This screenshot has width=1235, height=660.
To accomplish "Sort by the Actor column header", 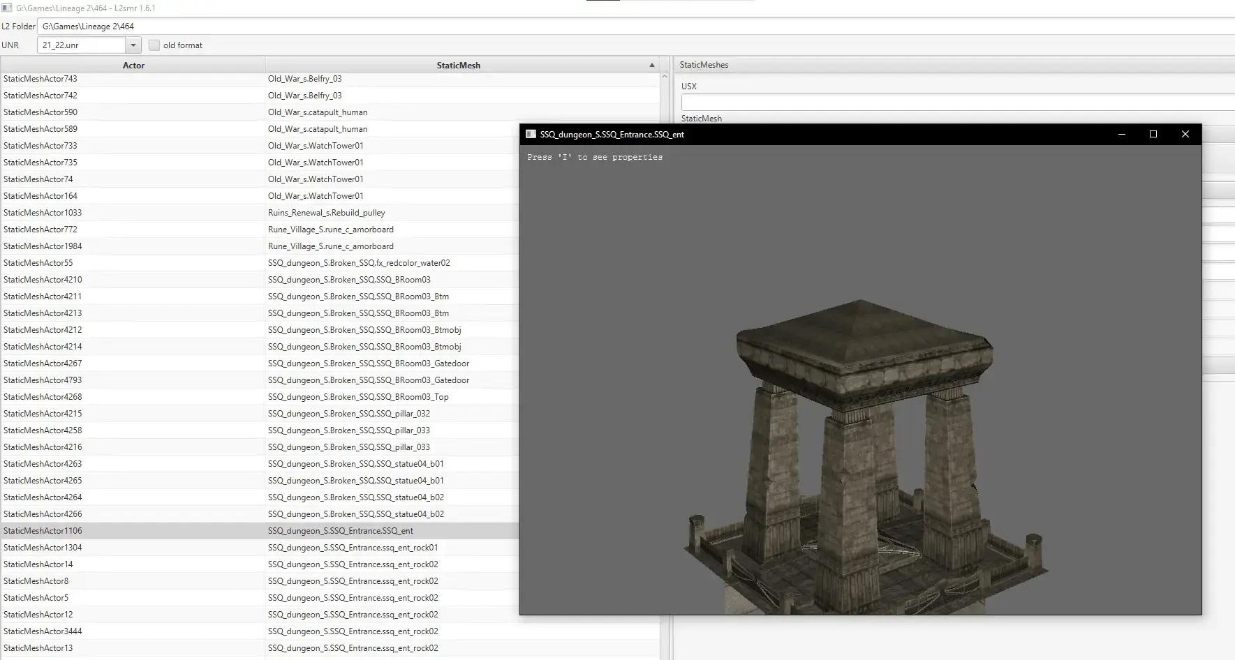I will (x=133, y=65).
